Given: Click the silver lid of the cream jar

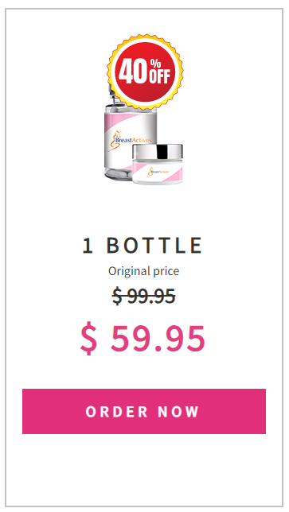Looking at the screenshot, I should (x=158, y=151).
